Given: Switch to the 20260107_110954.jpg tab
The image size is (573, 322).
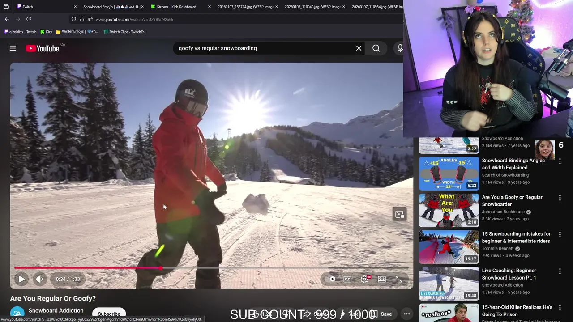Looking at the screenshot, I should tap(376, 7).
